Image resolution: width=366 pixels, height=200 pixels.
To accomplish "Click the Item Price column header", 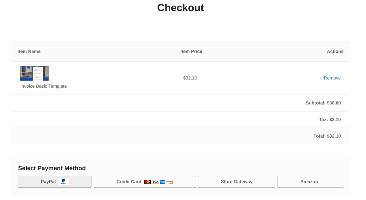I will (191, 51).
